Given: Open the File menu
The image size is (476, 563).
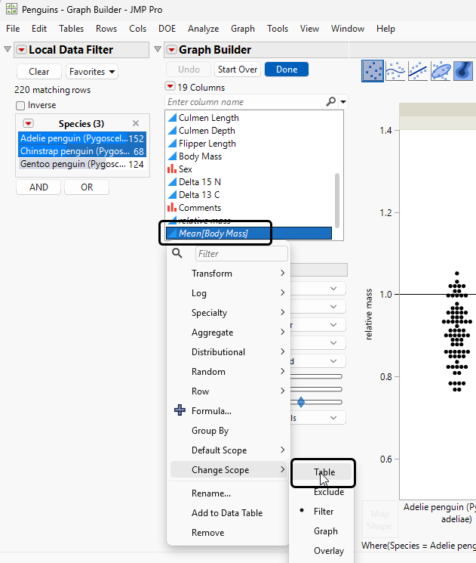Looking at the screenshot, I should coord(13,29).
